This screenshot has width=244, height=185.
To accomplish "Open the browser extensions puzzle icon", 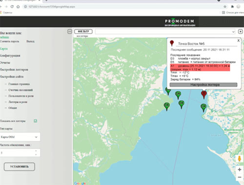I will pos(232,7).
